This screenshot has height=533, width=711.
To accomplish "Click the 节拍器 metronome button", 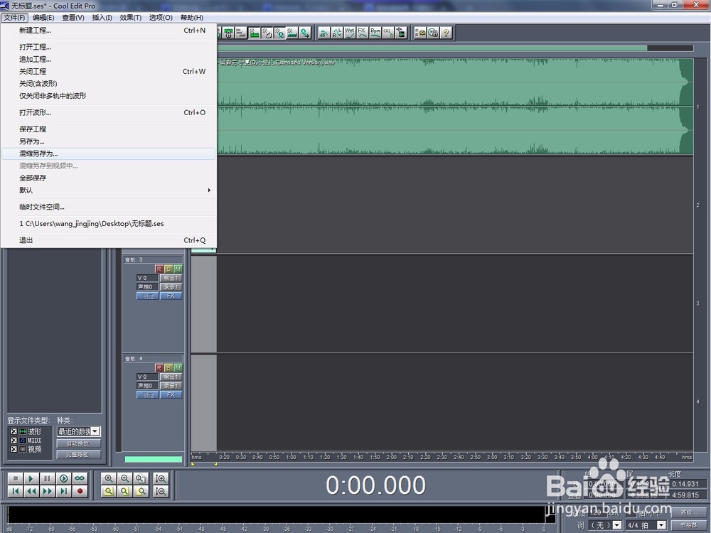I will [x=688, y=525].
